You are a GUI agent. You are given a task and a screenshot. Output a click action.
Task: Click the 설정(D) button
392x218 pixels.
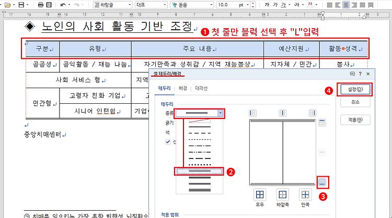click(355, 89)
